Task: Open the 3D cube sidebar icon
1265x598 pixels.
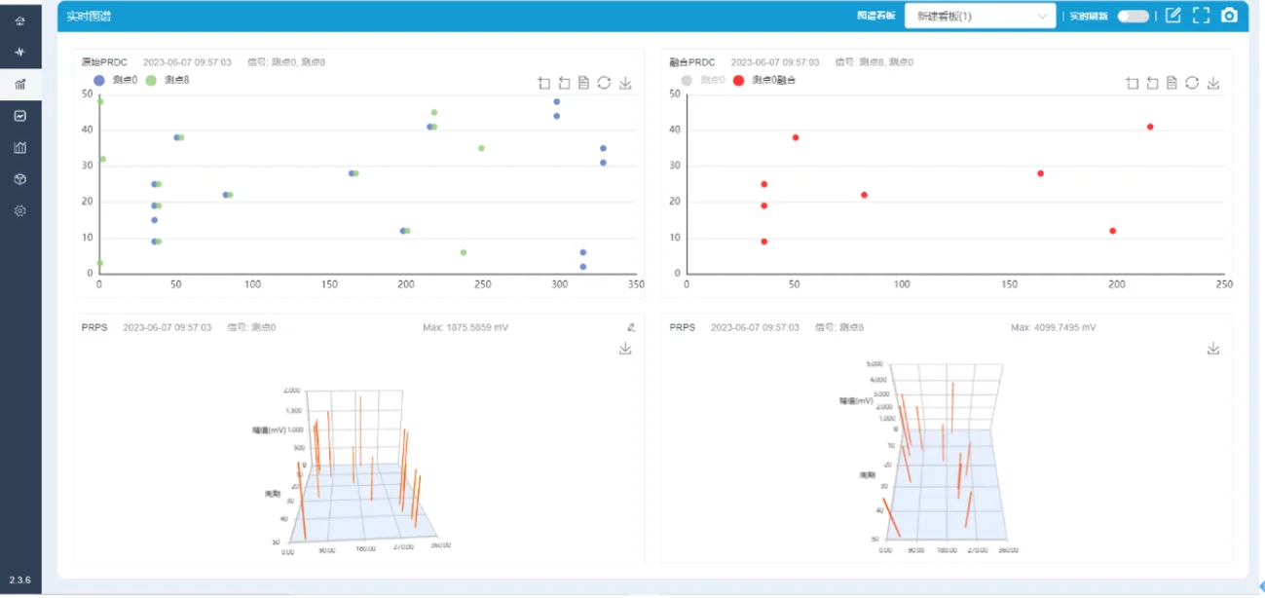Action: (20, 179)
